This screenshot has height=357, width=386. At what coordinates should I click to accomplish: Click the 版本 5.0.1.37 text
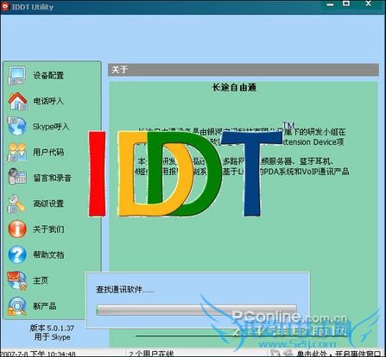point(52,328)
